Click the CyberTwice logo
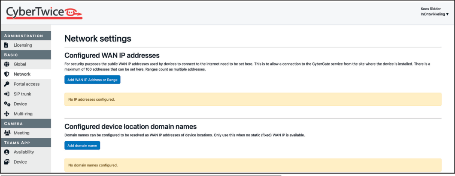 coord(44,13)
